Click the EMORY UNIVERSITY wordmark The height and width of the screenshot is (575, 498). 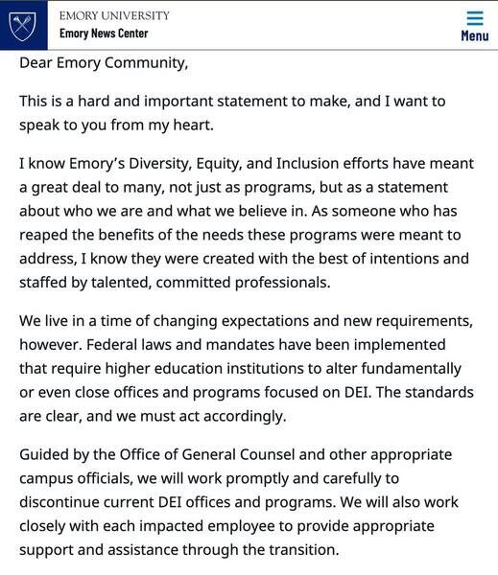click(114, 15)
